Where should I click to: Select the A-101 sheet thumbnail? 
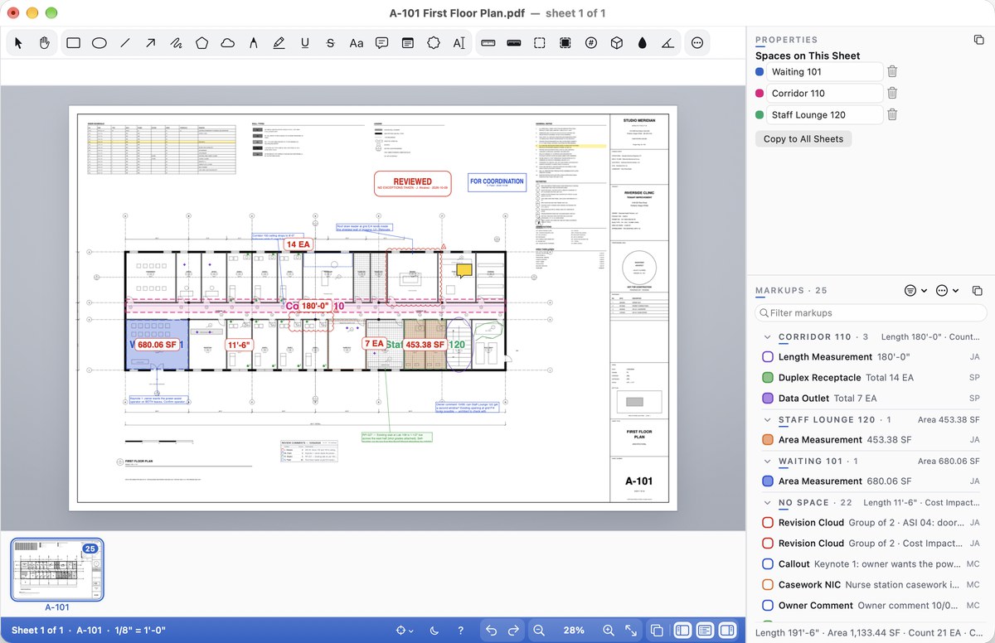click(57, 568)
